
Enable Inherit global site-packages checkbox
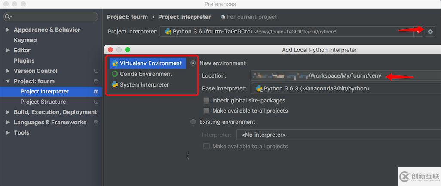click(206, 100)
